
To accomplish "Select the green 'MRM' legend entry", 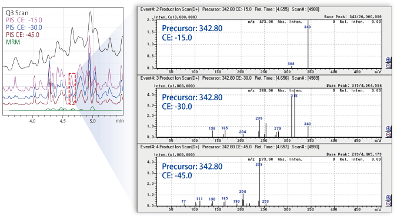I will point(13,42).
